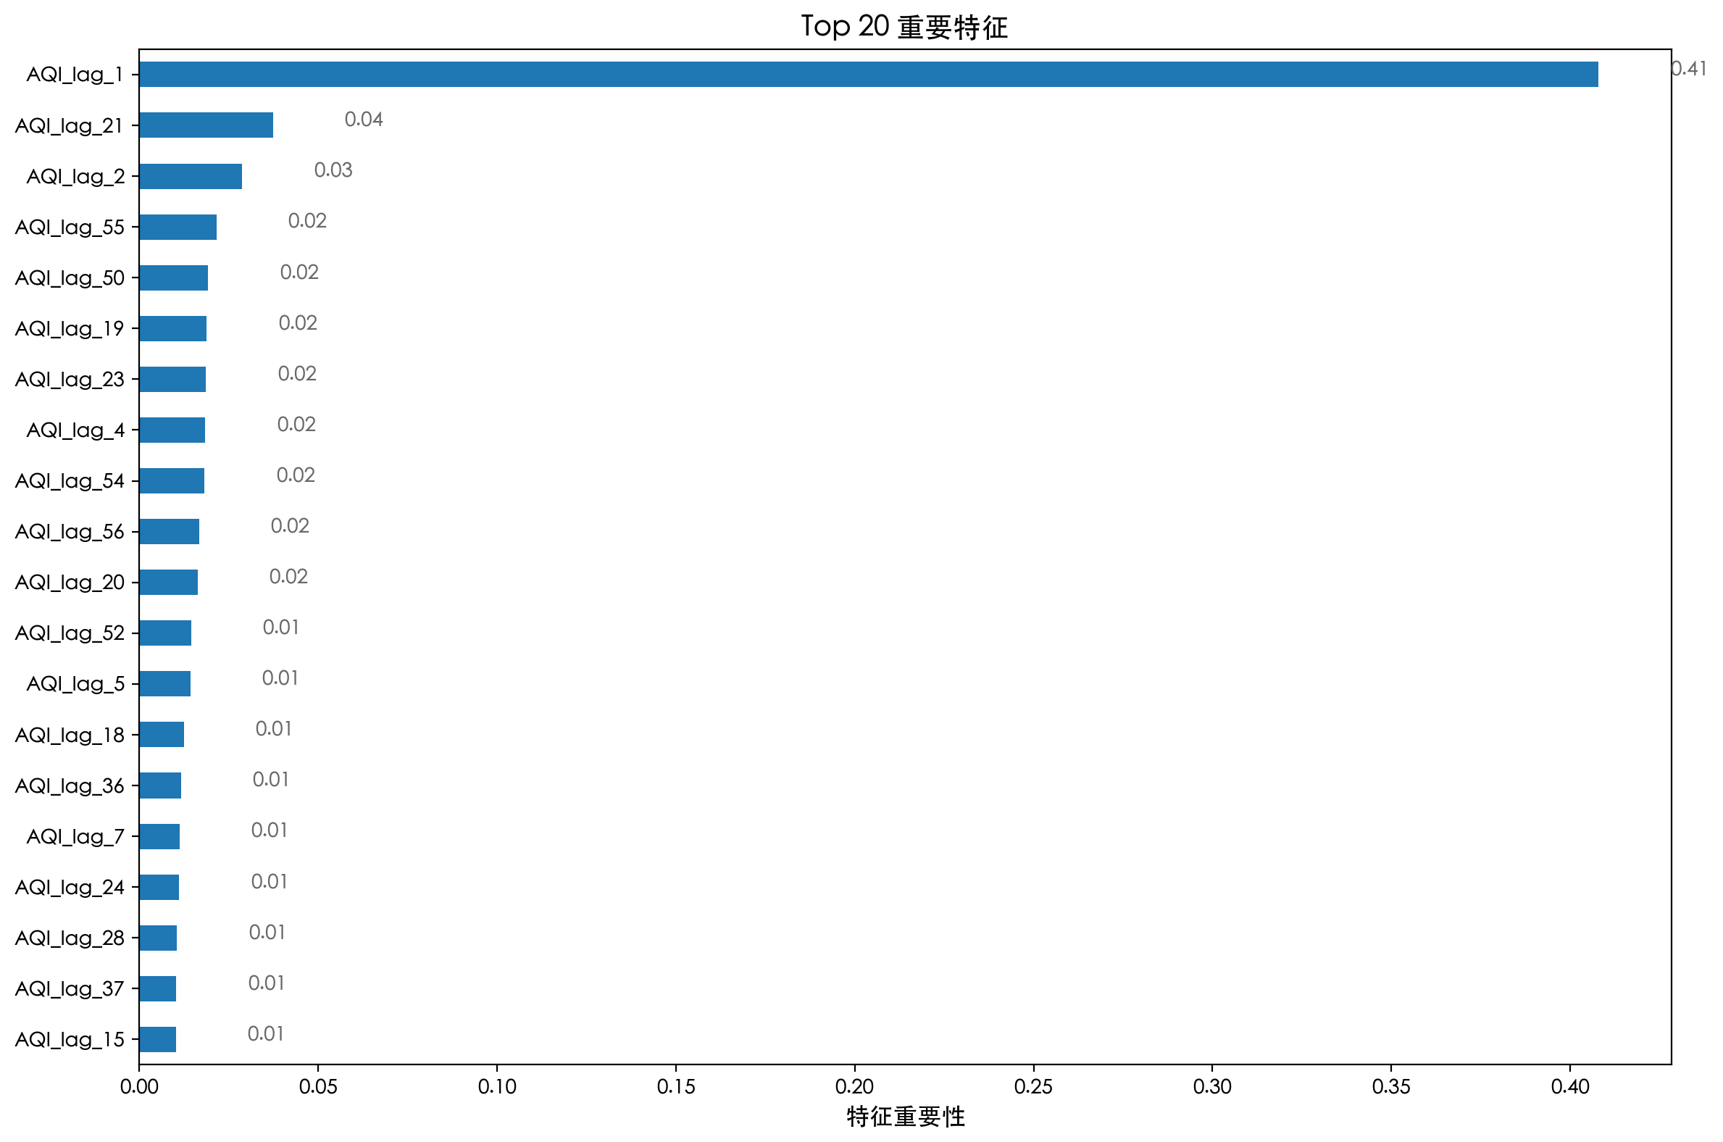
Task: Click the AQI_lag_19 bar
Action: click(172, 328)
